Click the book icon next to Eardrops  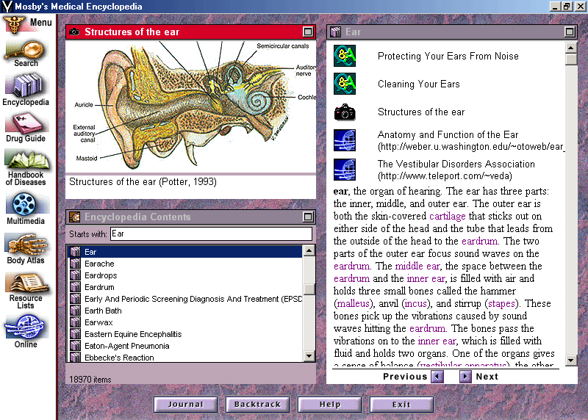[76, 275]
